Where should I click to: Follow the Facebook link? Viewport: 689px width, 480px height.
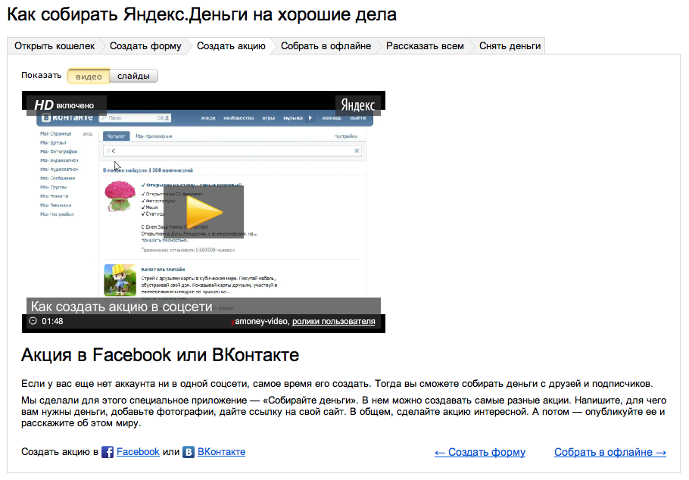tap(138, 452)
